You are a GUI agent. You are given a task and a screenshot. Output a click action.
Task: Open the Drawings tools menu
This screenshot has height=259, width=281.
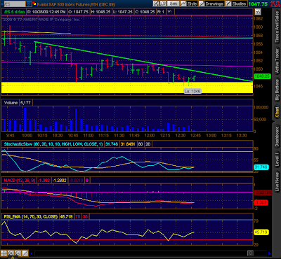click(211, 3)
